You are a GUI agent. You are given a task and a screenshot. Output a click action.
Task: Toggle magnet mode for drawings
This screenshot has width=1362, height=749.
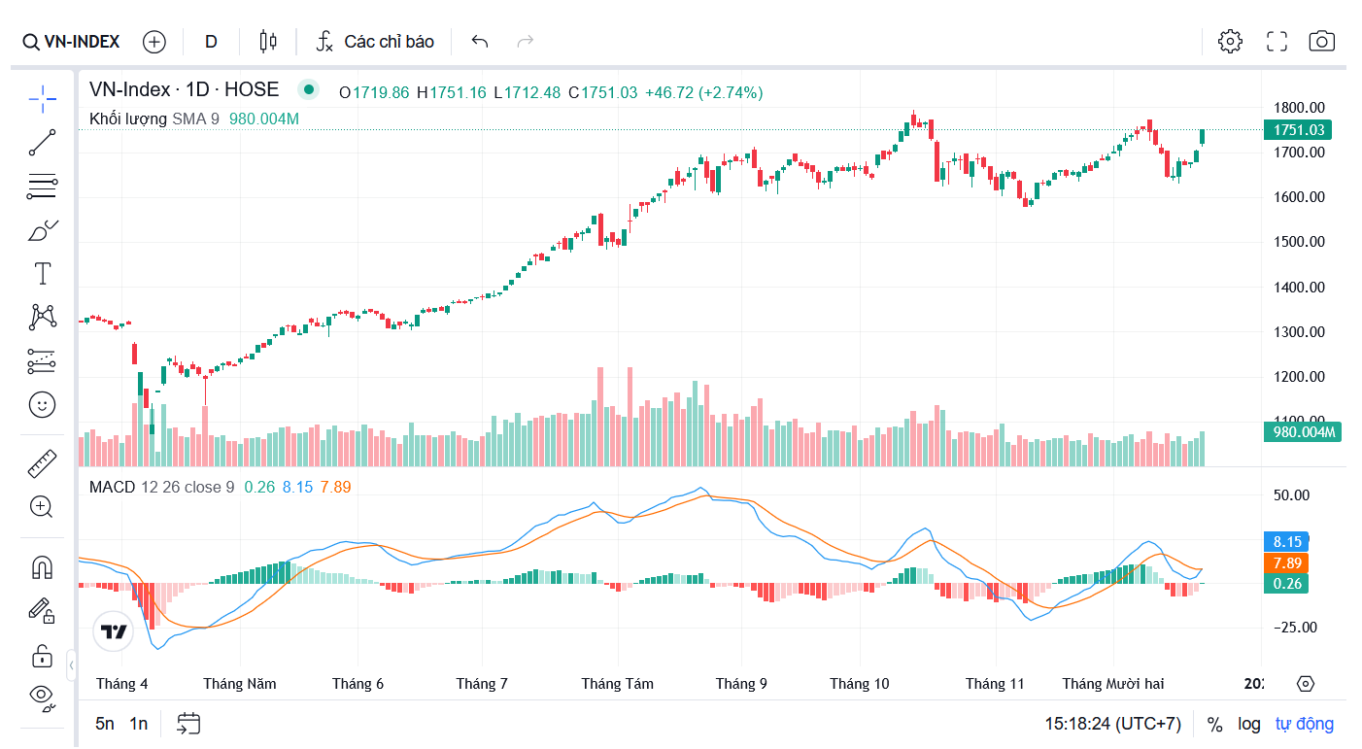(x=42, y=566)
